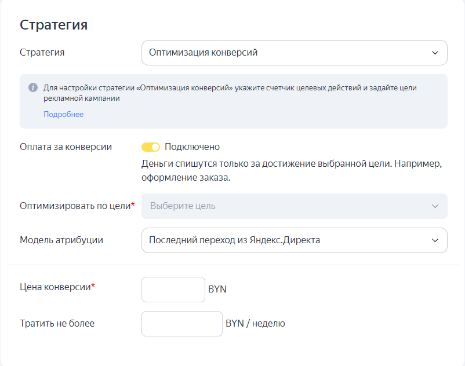The image size is (465, 366).
Task: Click the "Тратить не более" field label
Action: click(x=57, y=324)
